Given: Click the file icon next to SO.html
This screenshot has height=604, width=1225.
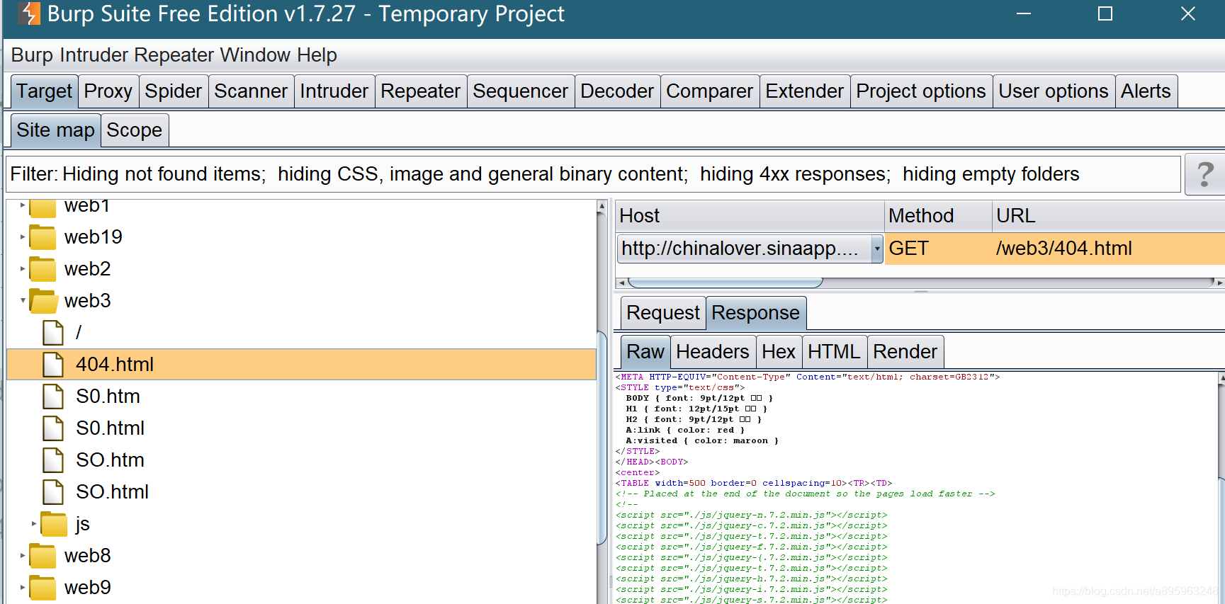Looking at the screenshot, I should [53, 492].
